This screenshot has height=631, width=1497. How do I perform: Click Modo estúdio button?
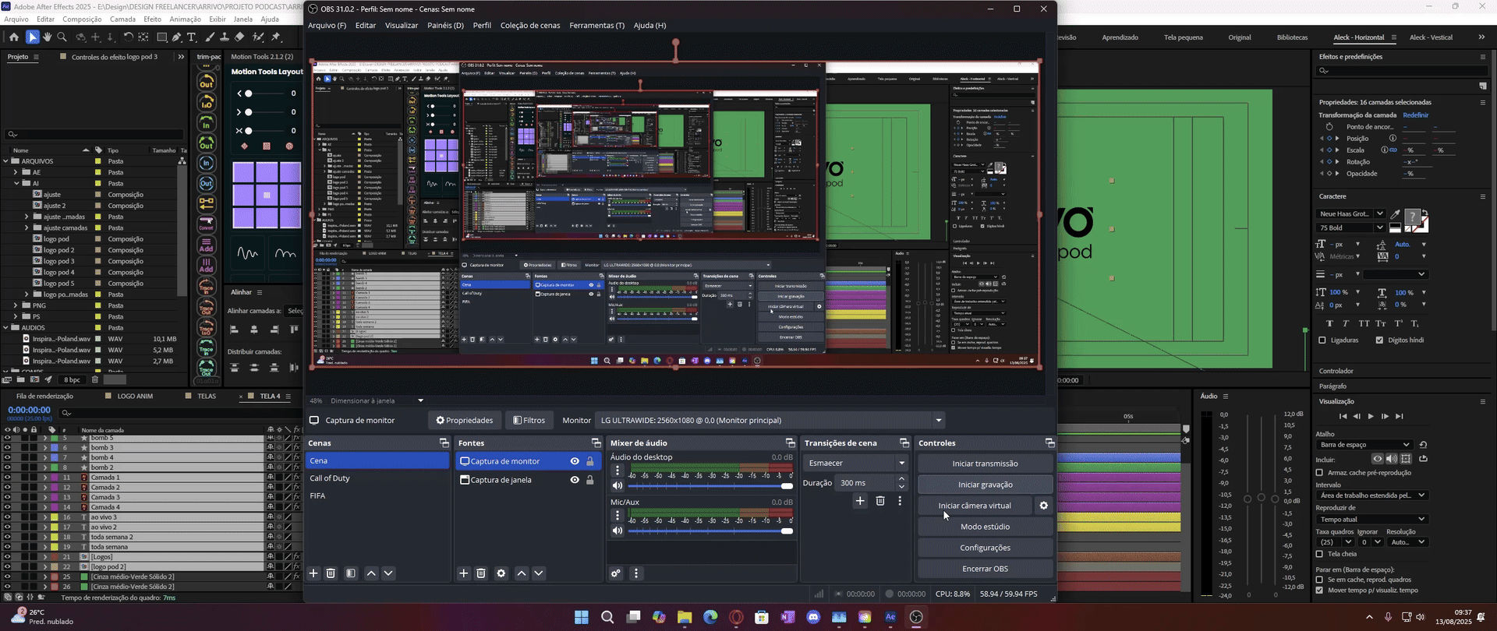point(985,527)
